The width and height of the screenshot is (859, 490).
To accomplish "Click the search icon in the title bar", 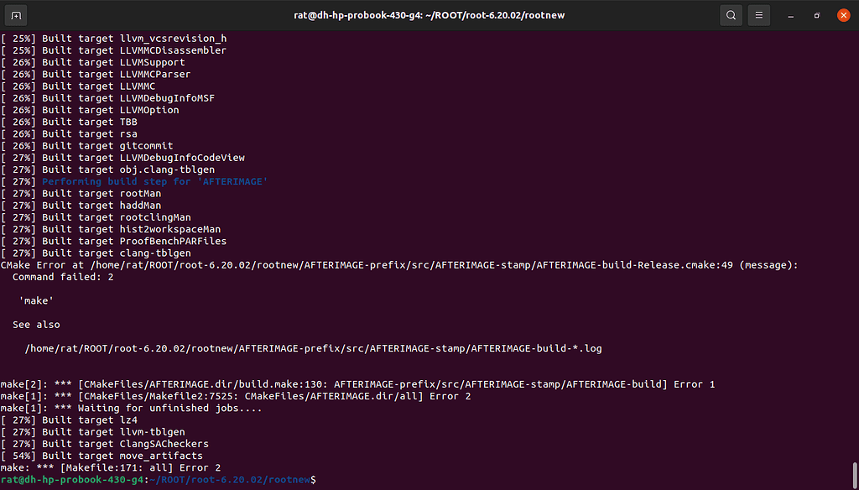I will pos(731,15).
